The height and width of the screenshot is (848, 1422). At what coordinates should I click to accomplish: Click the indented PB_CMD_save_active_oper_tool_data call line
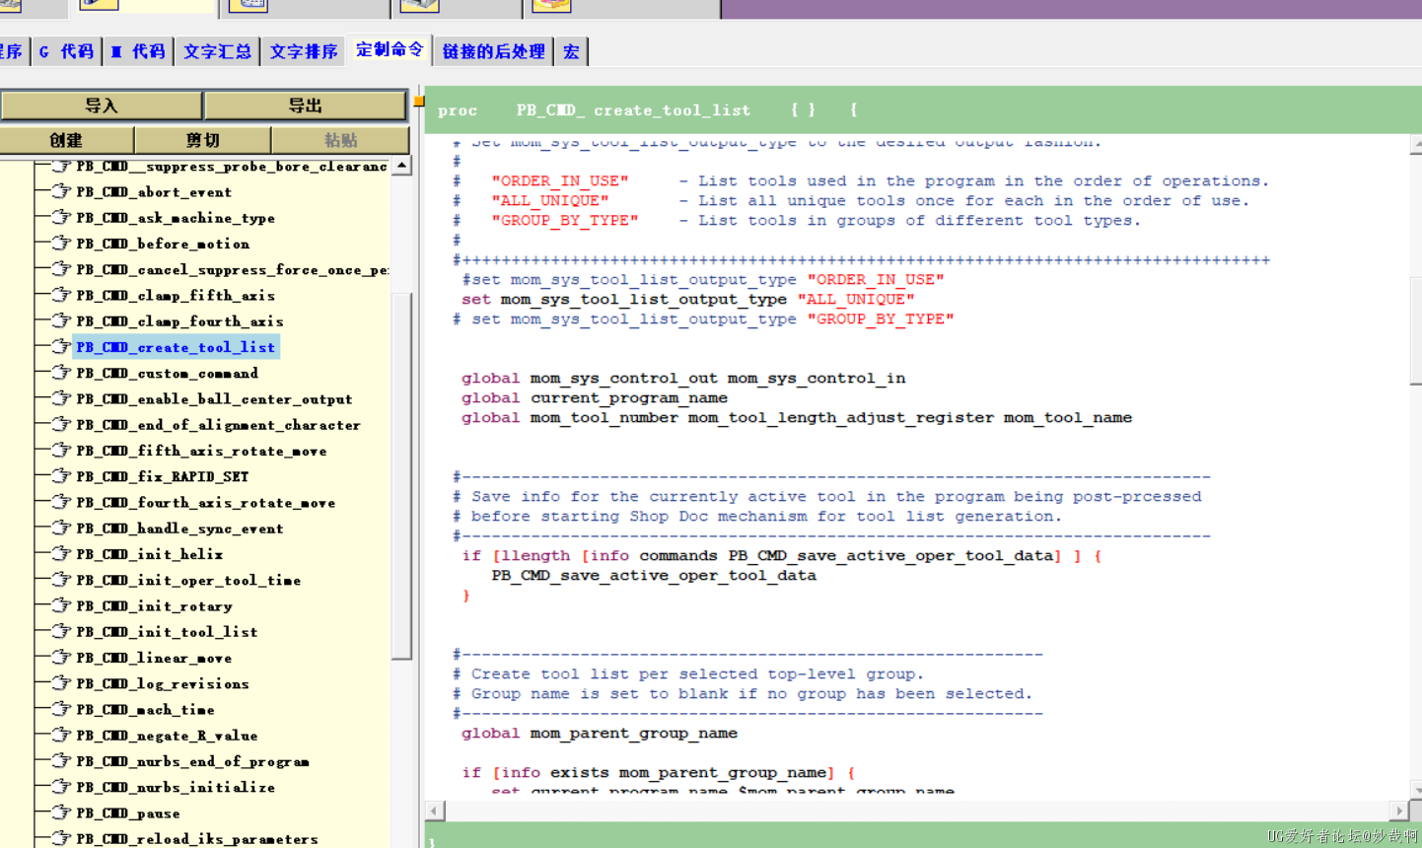[x=654, y=575]
